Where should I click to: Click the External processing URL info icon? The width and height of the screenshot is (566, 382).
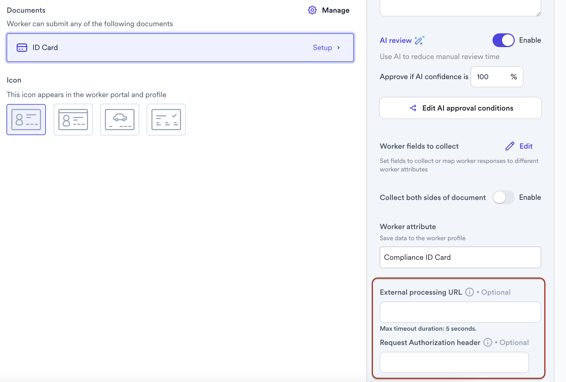click(469, 292)
